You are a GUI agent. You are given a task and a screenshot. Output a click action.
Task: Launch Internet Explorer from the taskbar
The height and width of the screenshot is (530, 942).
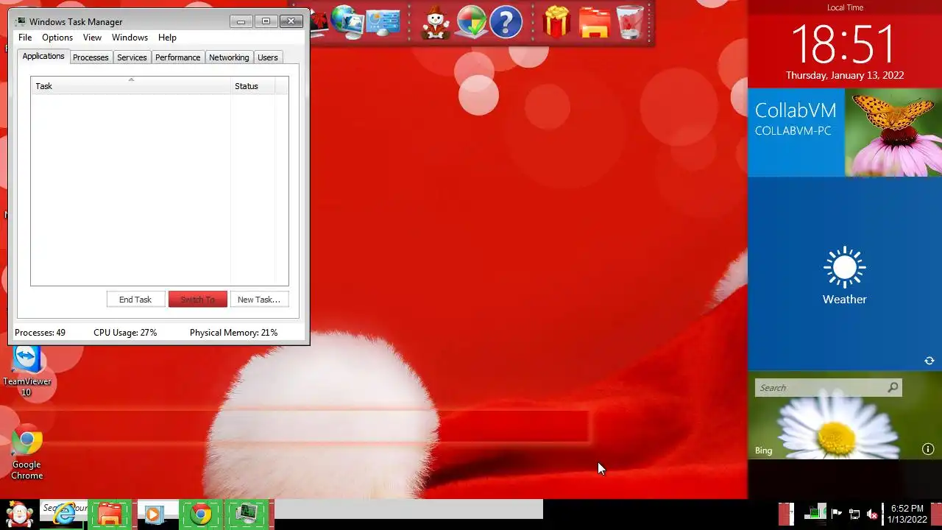[x=63, y=514]
